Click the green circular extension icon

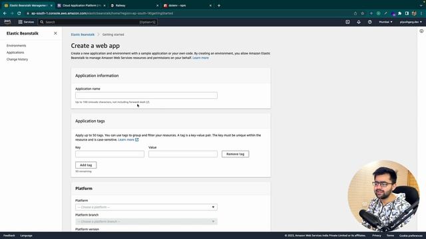click(x=379, y=13)
